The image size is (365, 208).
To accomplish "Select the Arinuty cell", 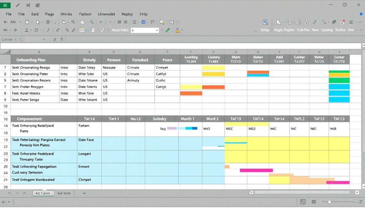I will [140, 80].
